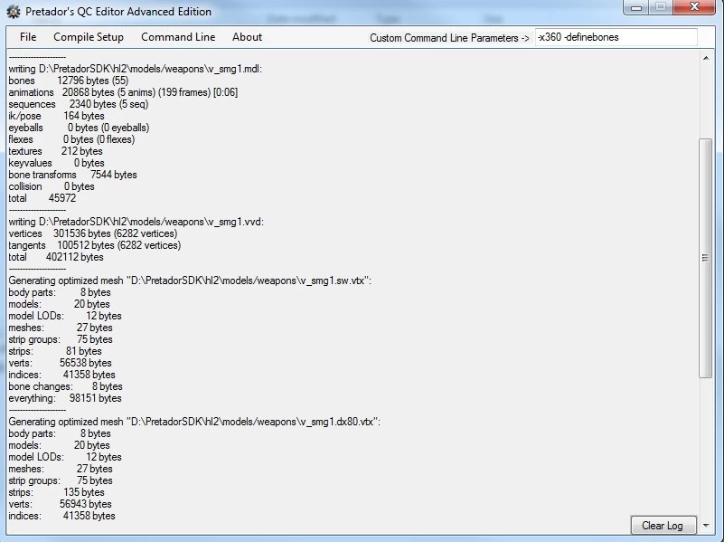
Task: Close the QC Editor window
Action: (x=694, y=7)
